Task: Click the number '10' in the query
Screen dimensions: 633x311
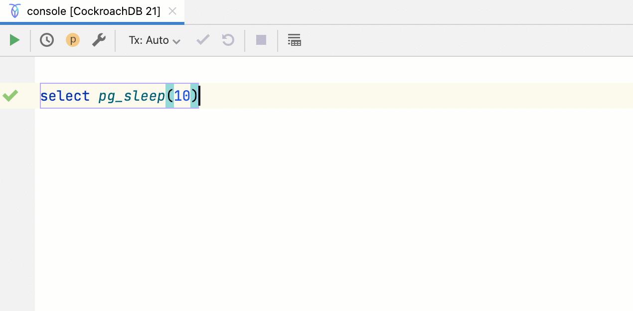Action: [x=182, y=96]
